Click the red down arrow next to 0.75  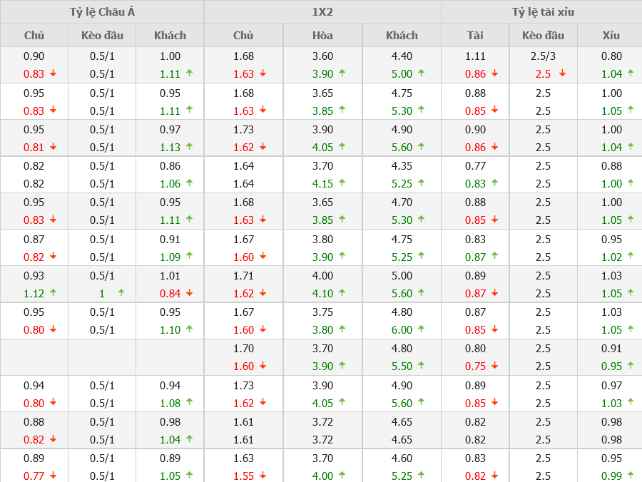495,366
